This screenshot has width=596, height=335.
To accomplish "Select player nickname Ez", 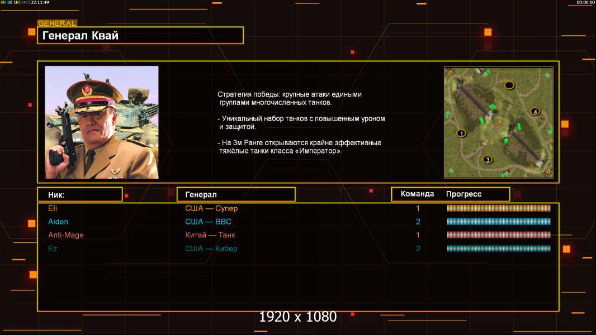I will click(x=53, y=248).
